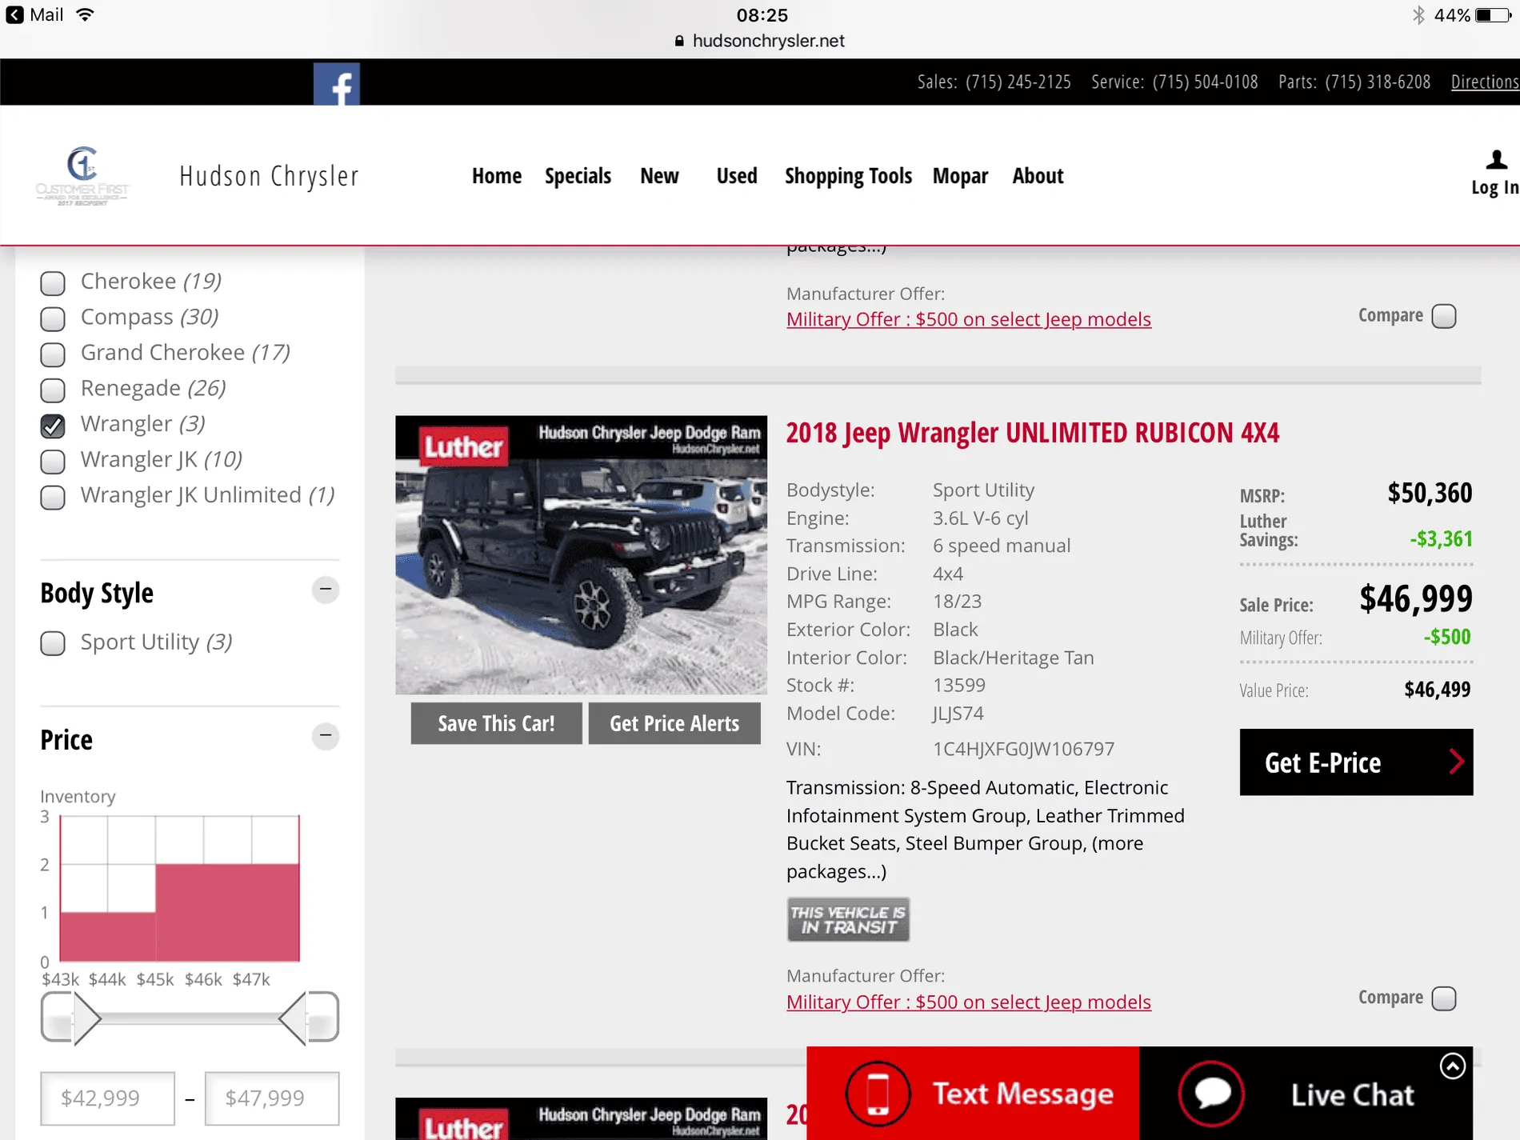This screenshot has width=1520, height=1140.
Task: Tap the Wi-Fi status icon
Action: click(x=85, y=14)
